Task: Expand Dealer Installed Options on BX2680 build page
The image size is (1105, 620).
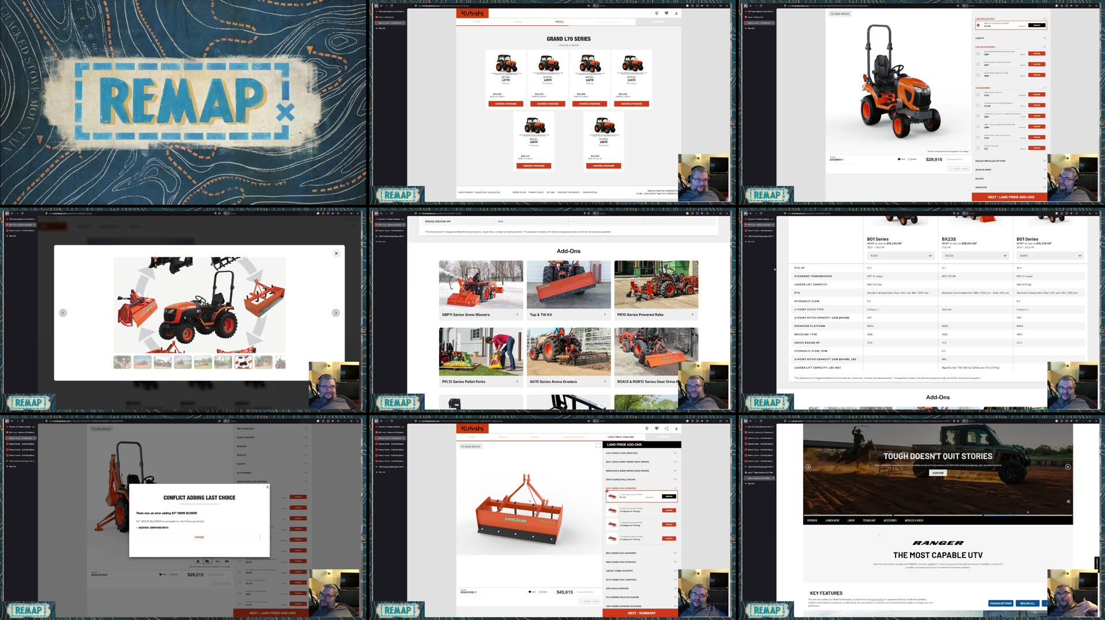Action: click(x=1010, y=161)
